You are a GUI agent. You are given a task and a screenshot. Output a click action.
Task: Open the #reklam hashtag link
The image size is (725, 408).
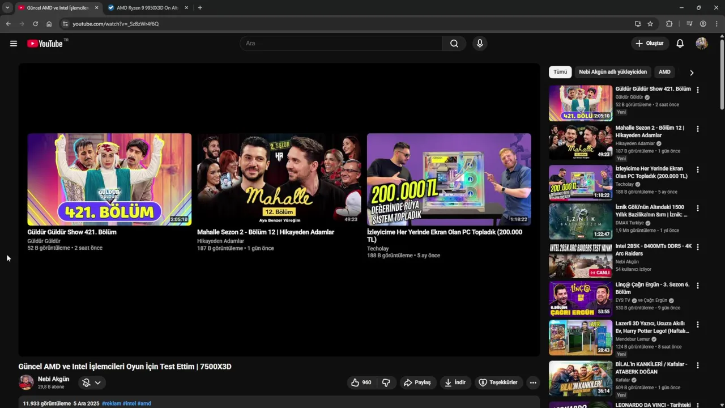click(112, 403)
